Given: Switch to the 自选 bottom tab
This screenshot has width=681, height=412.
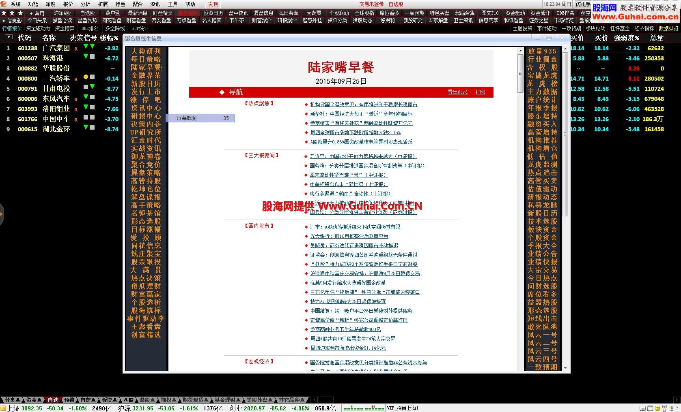Looking at the screenshot, I should [53, 400].
